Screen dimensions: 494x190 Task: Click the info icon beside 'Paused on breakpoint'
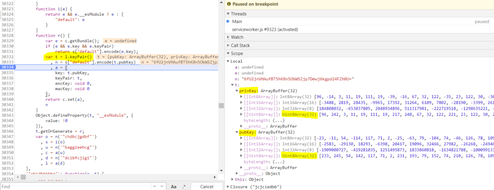coord(229,4)
